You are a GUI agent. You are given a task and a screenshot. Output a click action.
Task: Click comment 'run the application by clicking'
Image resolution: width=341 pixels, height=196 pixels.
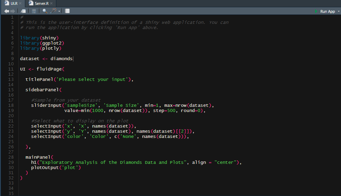[89, 28]
